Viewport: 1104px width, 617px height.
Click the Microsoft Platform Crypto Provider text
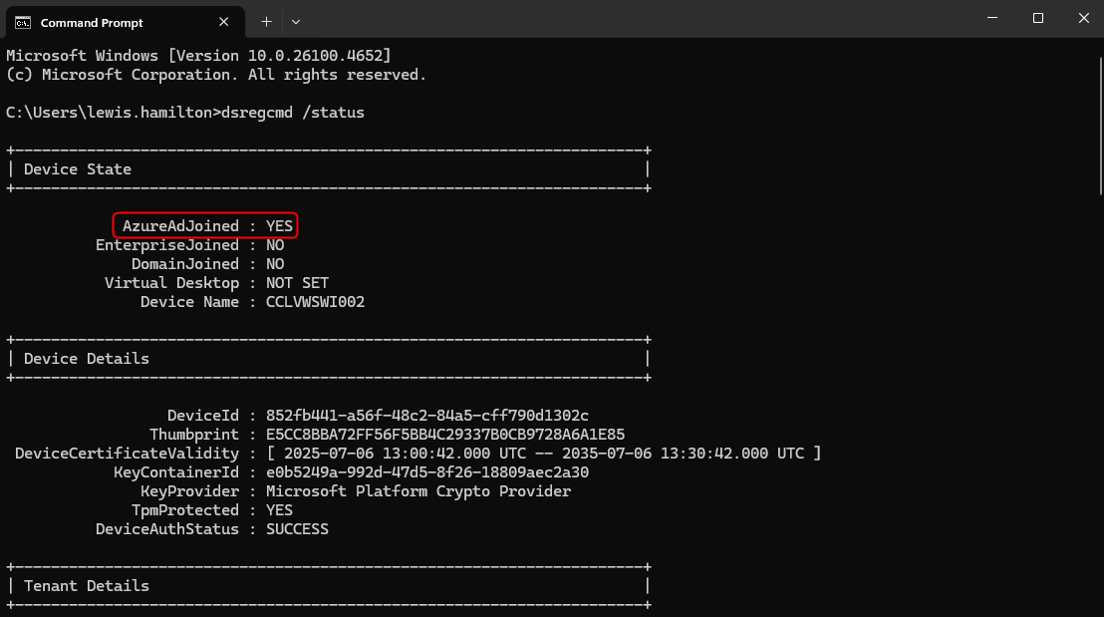click(418, 491)
